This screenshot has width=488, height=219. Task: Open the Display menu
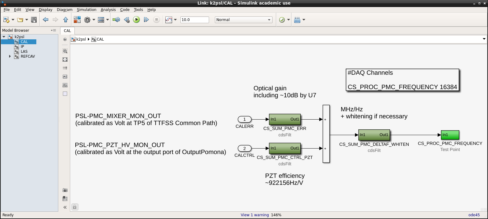[45, 10]
